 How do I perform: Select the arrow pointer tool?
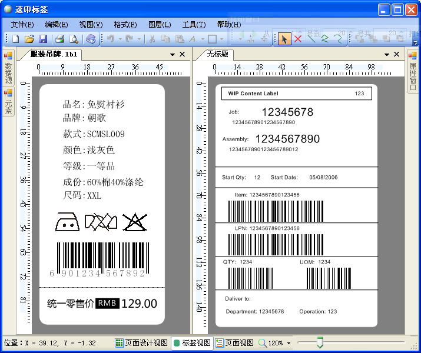284,39
